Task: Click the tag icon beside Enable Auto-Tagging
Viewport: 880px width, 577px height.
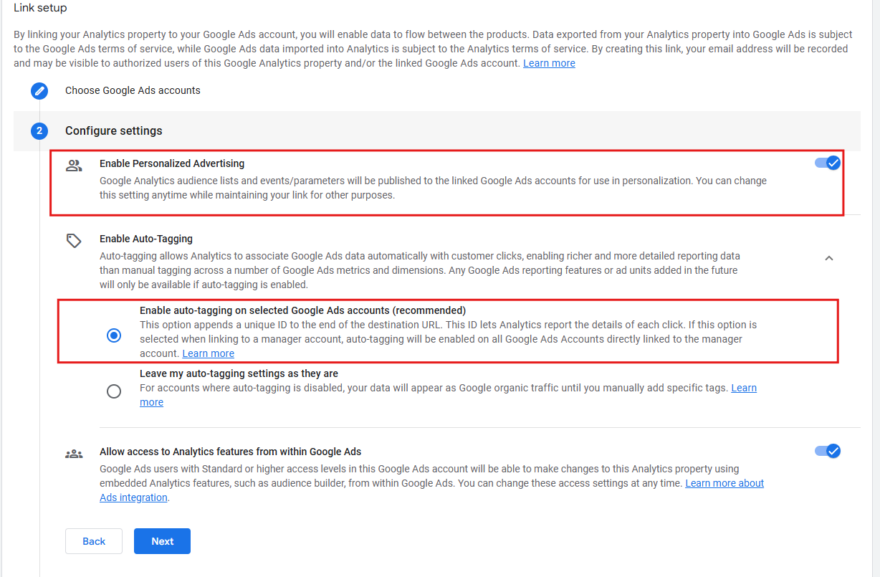Action: (x=74, y=241)
